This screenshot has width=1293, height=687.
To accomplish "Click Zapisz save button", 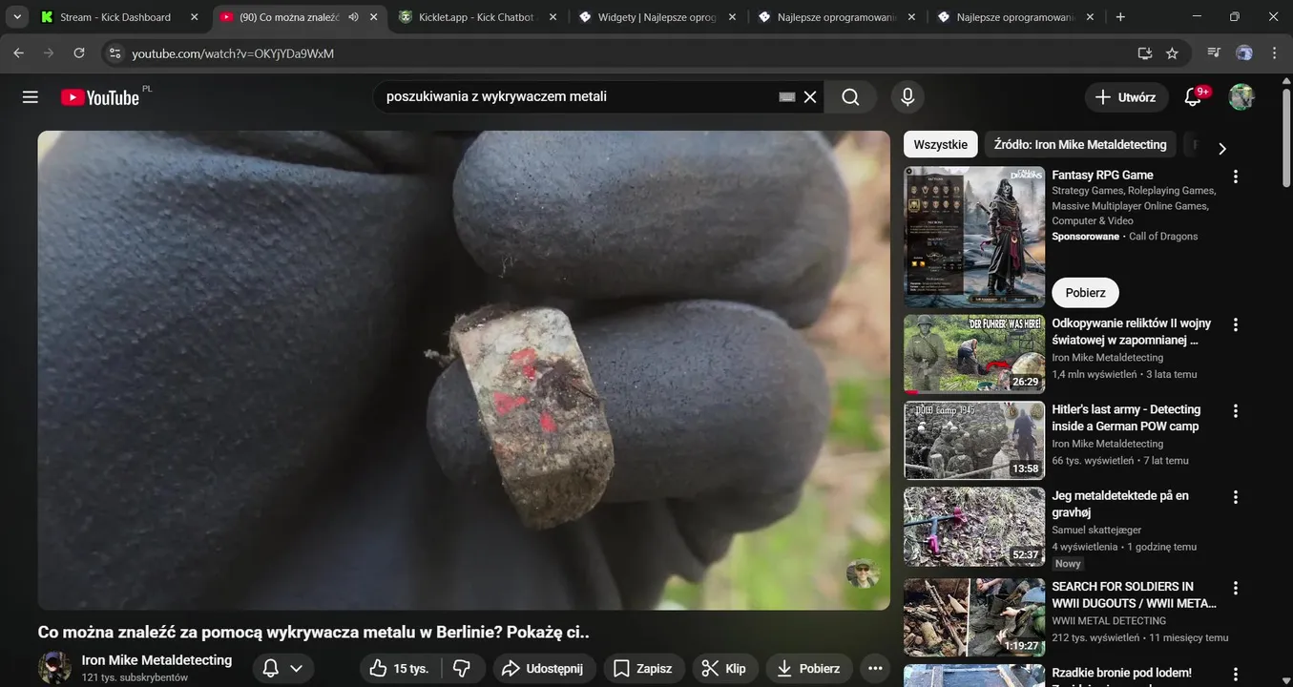I will point(642,669).
